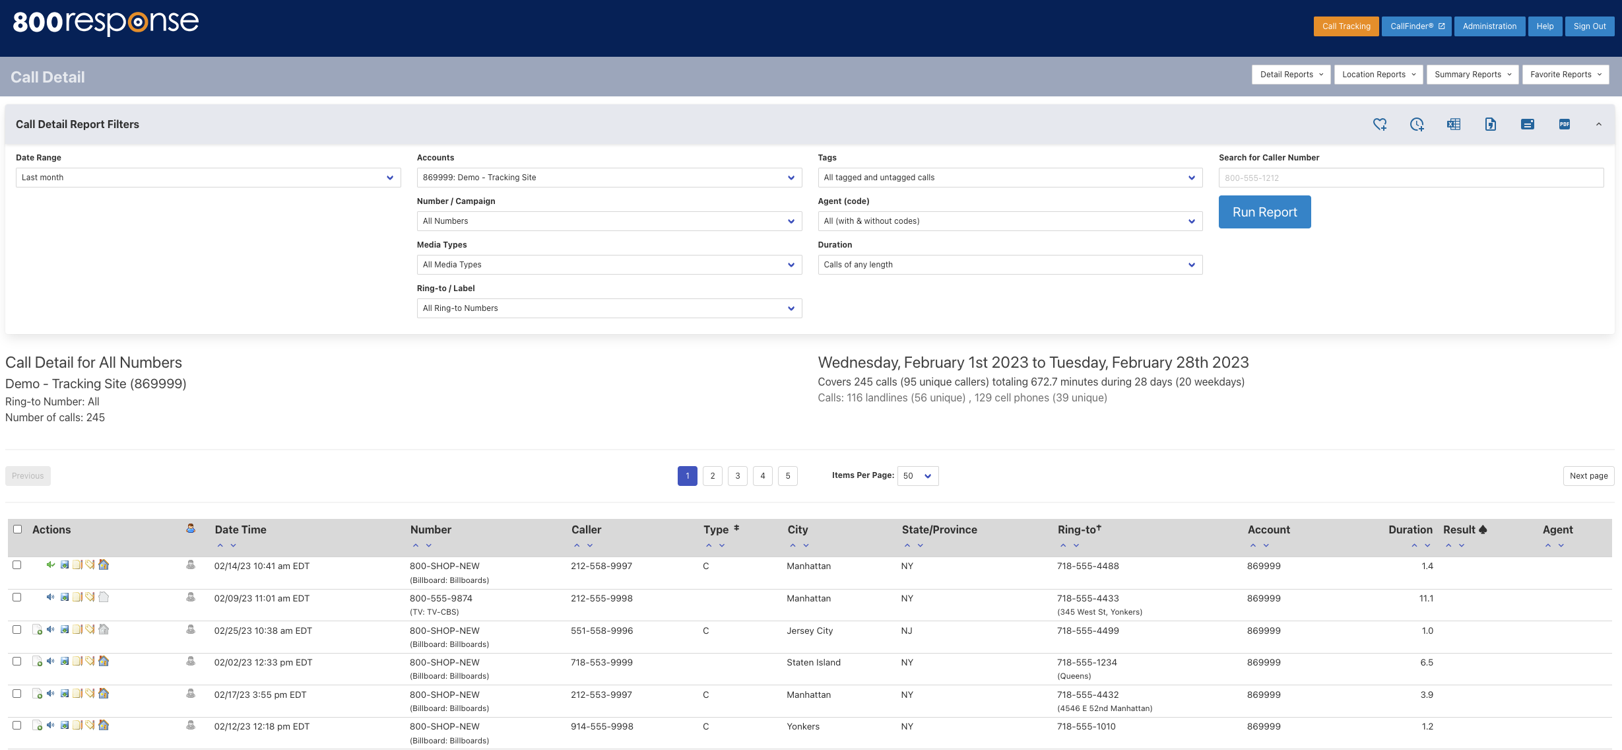This screenshot has width=1622, height=750.
Task: Export the report to Excel
Action: coord(1453,124)
